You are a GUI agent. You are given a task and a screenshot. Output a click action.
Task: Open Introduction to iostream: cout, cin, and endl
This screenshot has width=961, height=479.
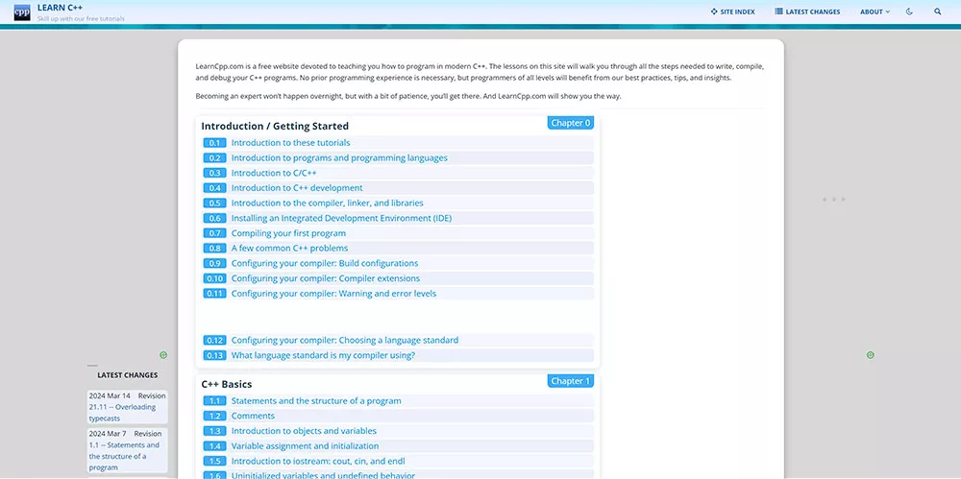[318, 461]
